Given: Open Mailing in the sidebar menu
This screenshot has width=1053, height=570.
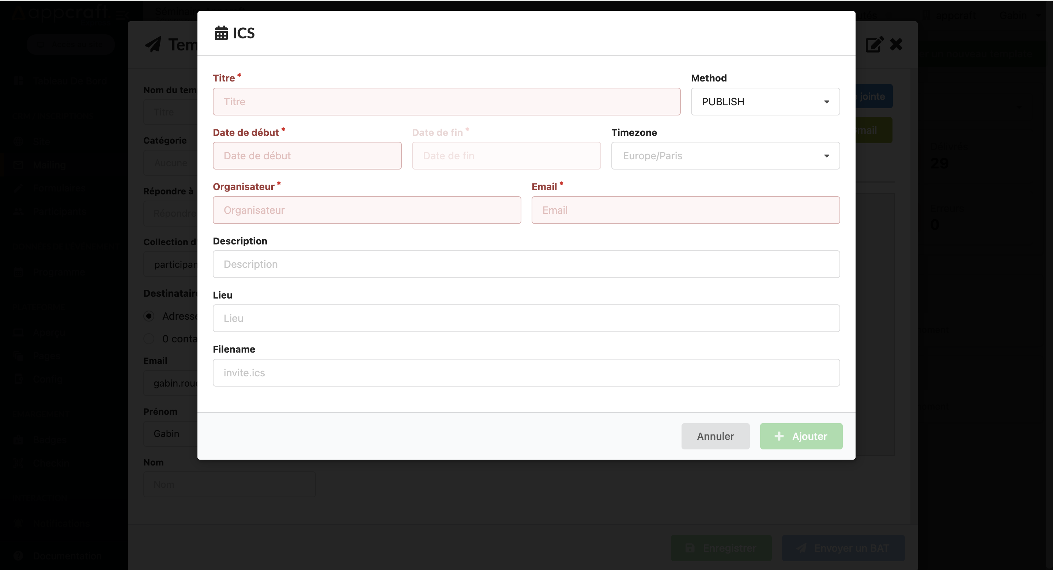Looking at the screenshot, I should [x=49, y=165].
